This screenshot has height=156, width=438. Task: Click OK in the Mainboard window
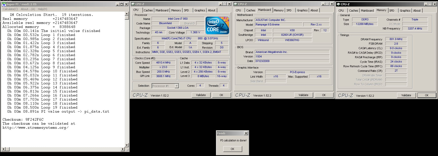(x=324, y=95)
